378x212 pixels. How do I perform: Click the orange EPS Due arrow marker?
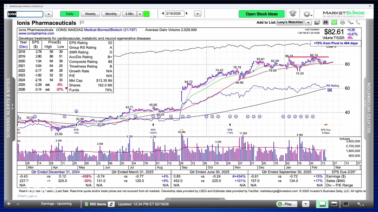click(326, 125)
